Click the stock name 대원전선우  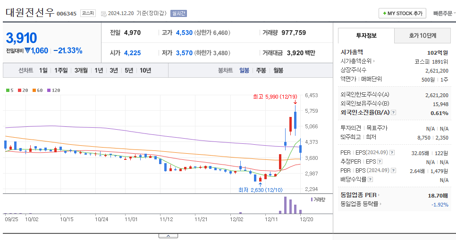coord(30,13)
